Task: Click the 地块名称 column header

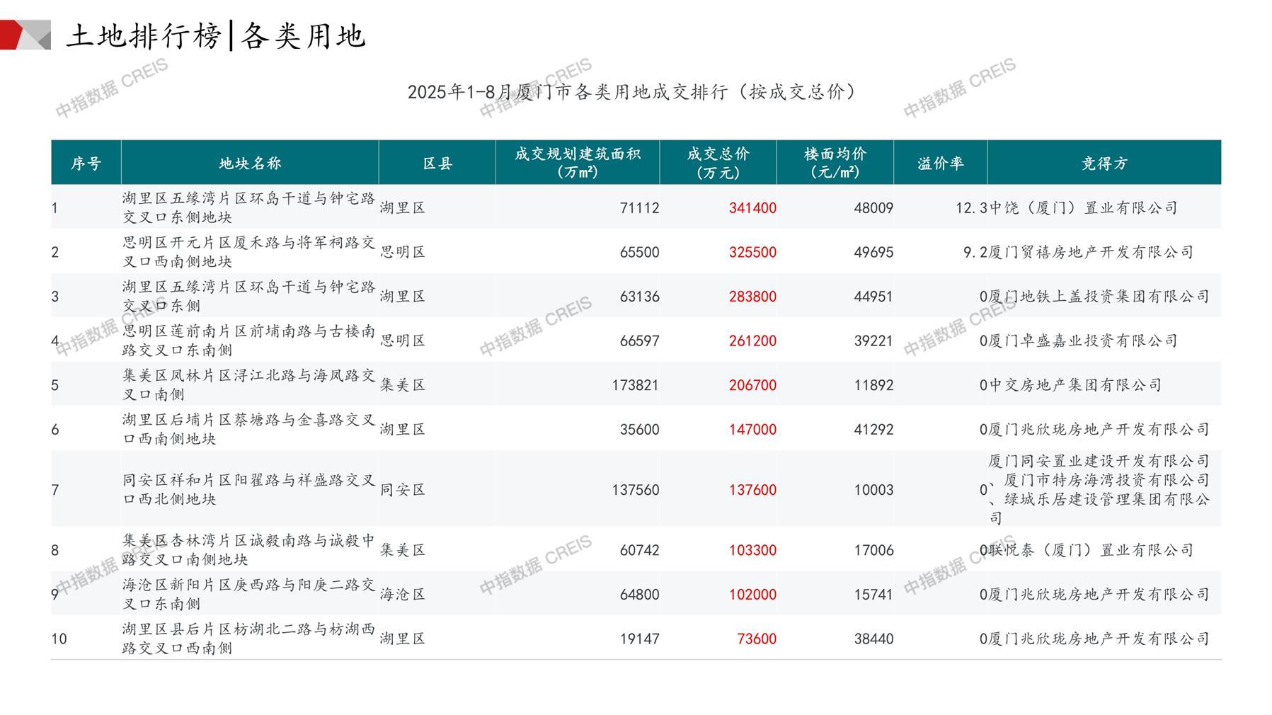Action: tap(250, 164)
